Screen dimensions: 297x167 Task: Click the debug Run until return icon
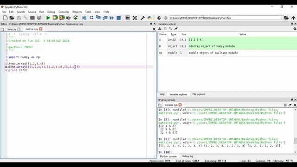coord(105,18)
